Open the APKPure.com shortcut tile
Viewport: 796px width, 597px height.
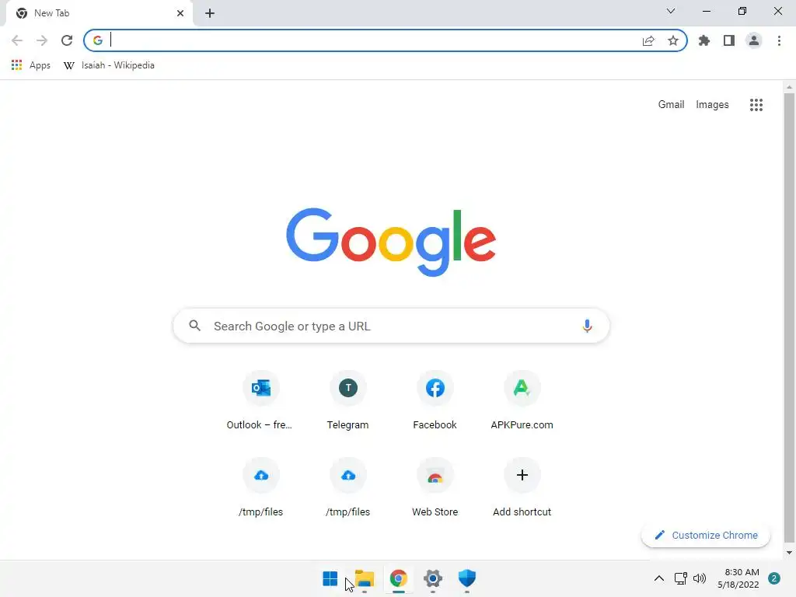(x=522, y=402)
